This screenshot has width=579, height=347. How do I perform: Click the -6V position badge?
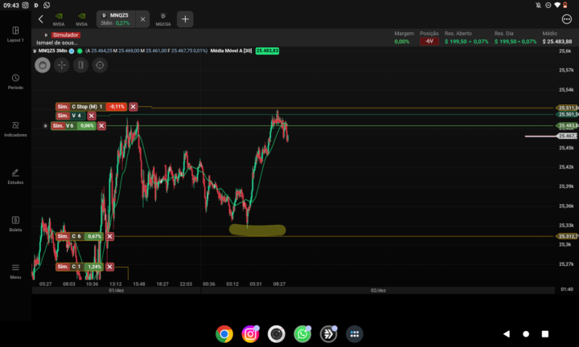tap(430, 41)
